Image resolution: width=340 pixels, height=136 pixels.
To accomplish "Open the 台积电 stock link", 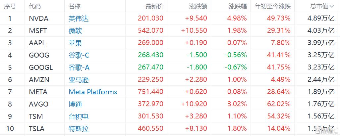I will 79,116.
